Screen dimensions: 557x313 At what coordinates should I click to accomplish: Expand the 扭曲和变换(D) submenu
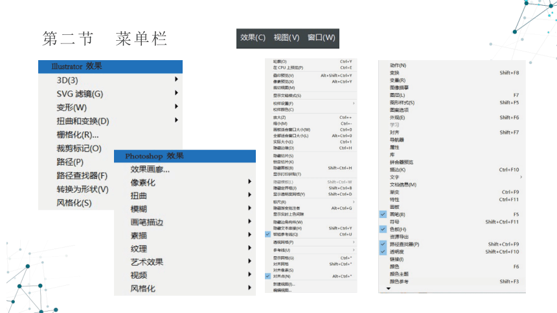coord(111,121)
